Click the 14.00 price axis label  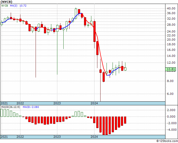click(x=171, y=56)
